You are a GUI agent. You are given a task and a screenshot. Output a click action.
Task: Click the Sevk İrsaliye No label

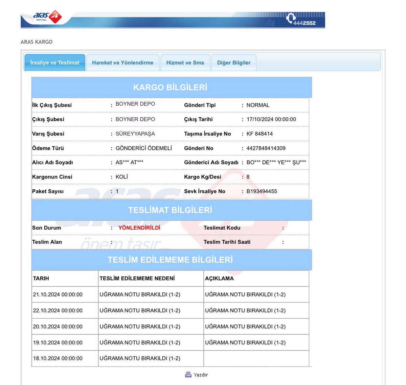coord(205,191)
